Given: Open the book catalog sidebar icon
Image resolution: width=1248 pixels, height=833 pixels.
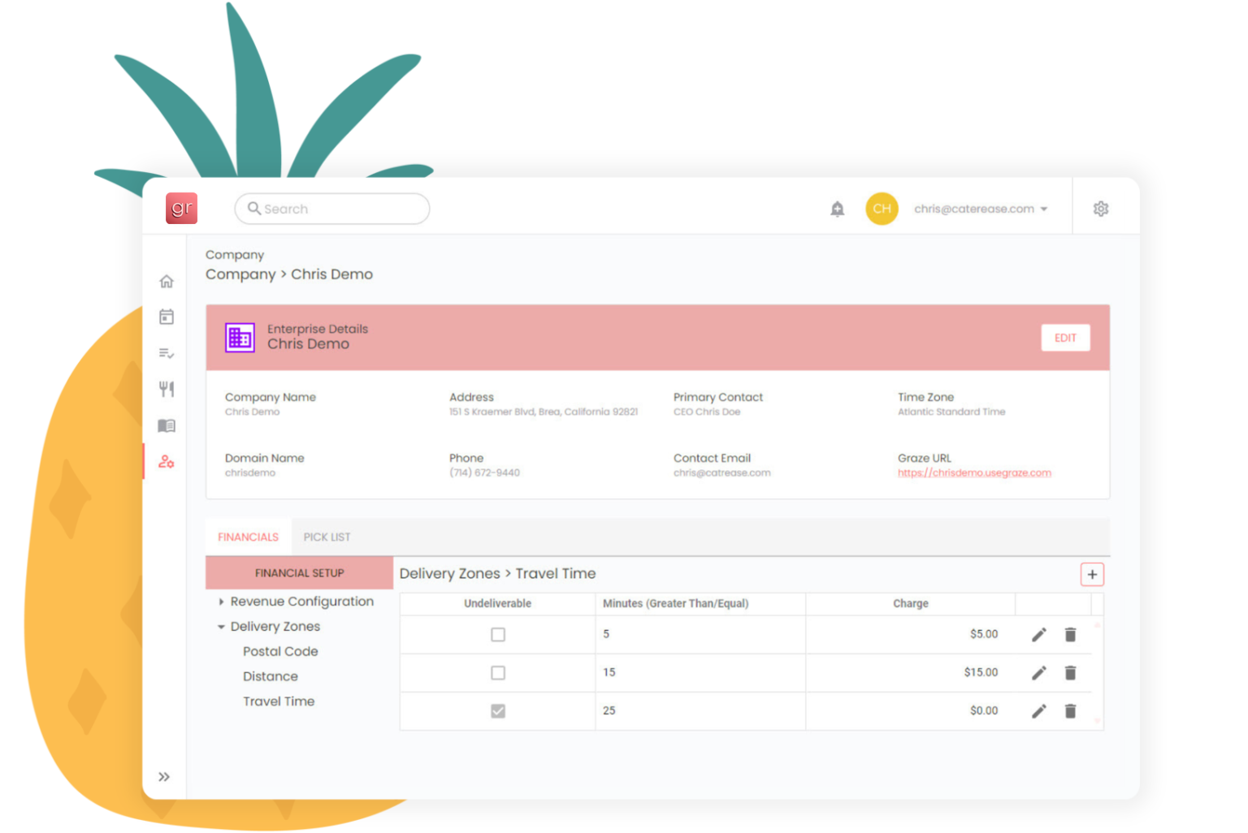Looking at the screenshot, I should click(x=167, y=426).
